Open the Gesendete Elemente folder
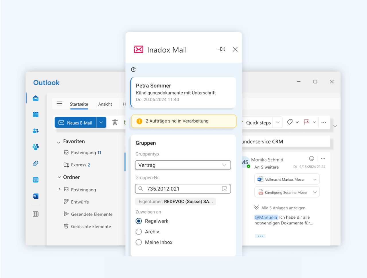Image resolution: width=367 pixels, height=278 pixels. tap(88, 214)
